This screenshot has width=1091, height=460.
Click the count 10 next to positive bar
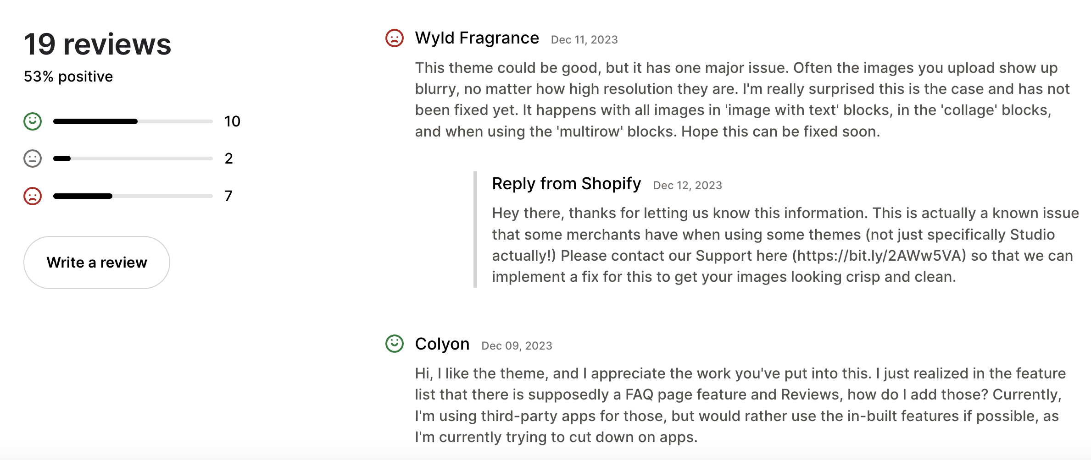232,121
